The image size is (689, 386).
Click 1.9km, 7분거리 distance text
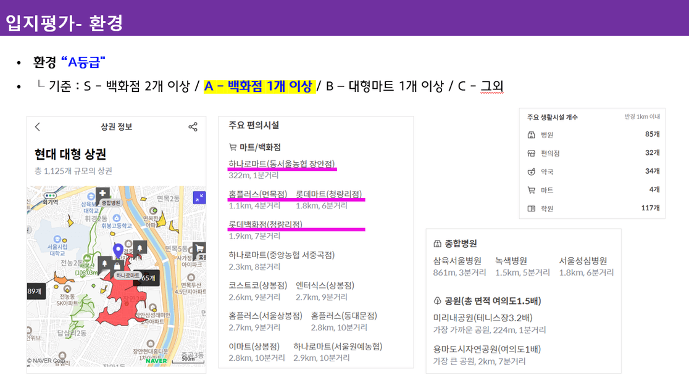pos(254,236)
